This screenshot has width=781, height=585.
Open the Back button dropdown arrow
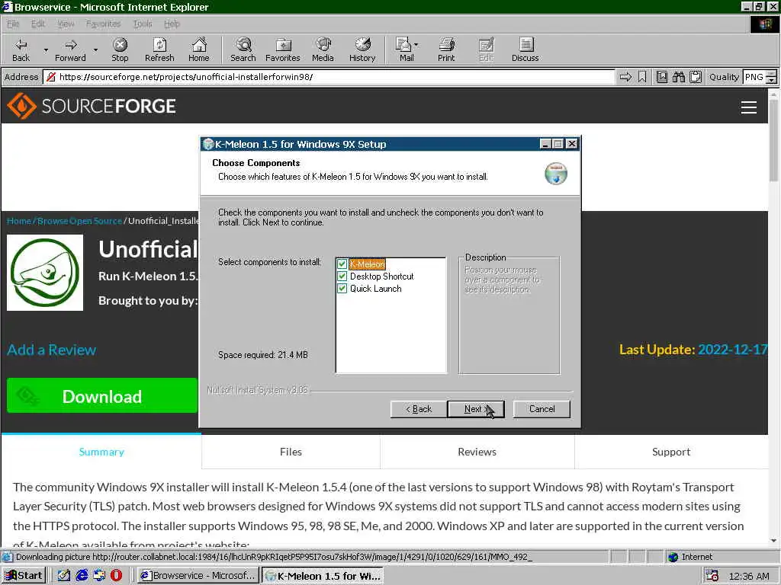point(46,50)
